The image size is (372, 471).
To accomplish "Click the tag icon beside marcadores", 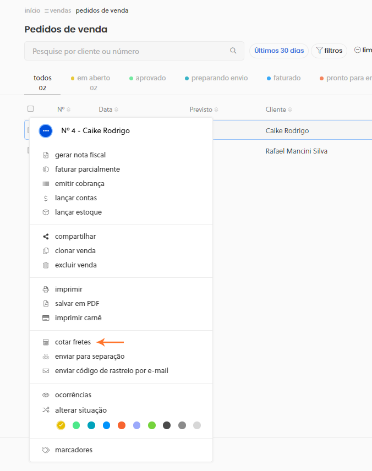I will 46,450.
